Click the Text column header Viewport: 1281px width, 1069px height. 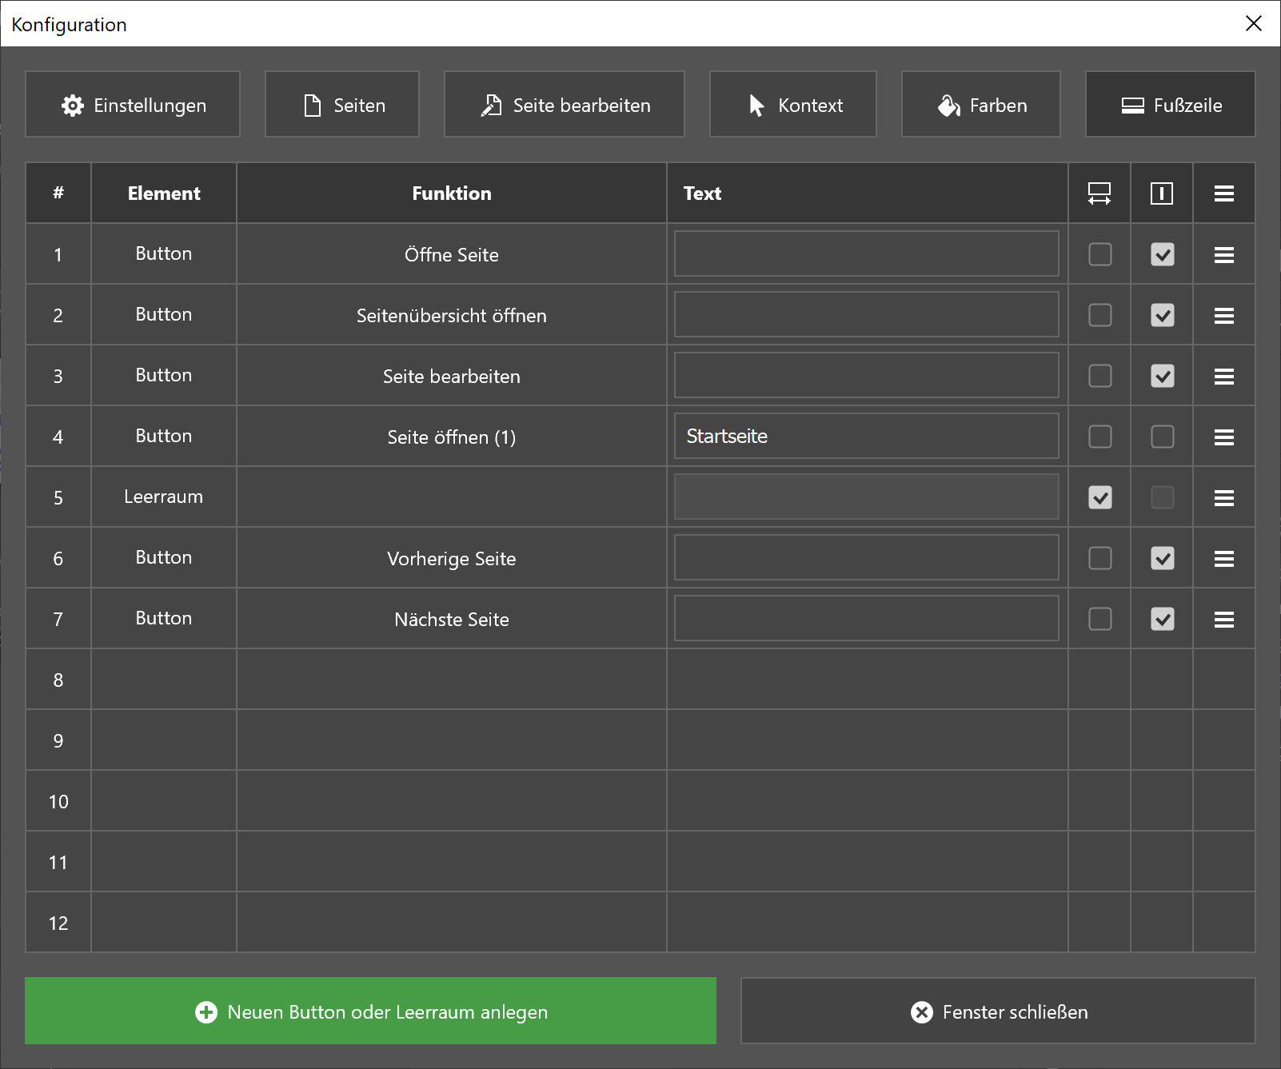pos(868,193)
